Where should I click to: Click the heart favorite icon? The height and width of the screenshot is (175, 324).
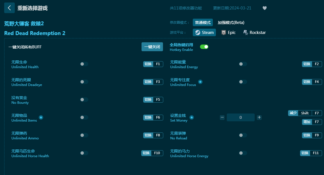point(264,8)
